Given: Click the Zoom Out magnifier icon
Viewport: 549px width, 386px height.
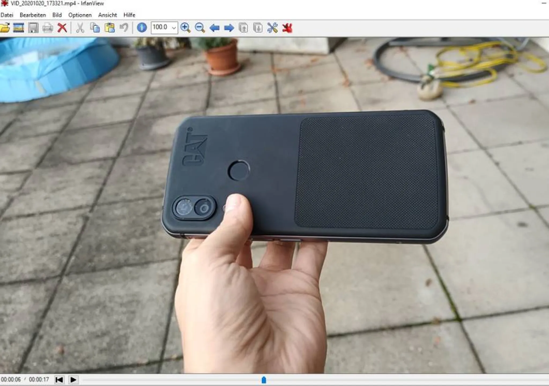Looking at the screenshot, I should [x=200, y=28].
